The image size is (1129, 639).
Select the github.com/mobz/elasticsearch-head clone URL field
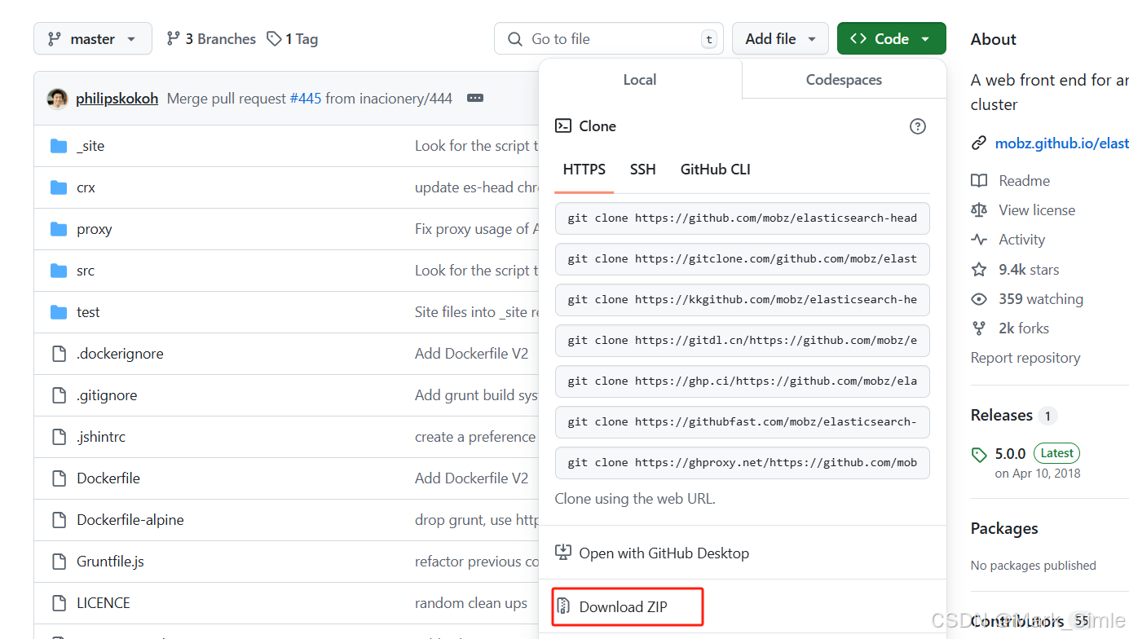(x=743, y=218)
